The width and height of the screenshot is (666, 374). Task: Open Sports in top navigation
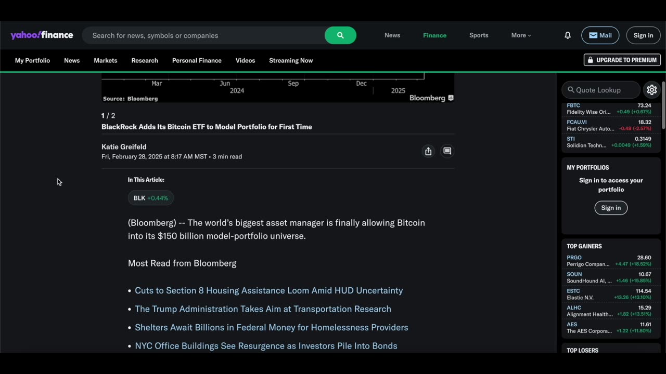(x=479, y=35)
